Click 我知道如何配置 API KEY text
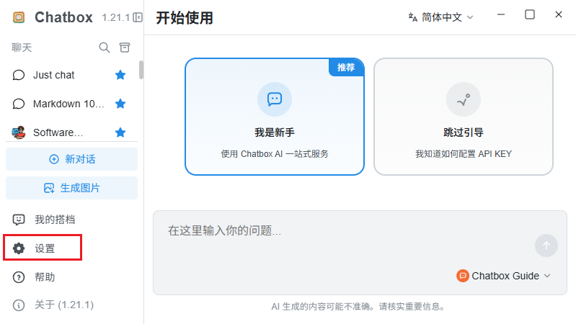The image size is (576, 324). 464,154
